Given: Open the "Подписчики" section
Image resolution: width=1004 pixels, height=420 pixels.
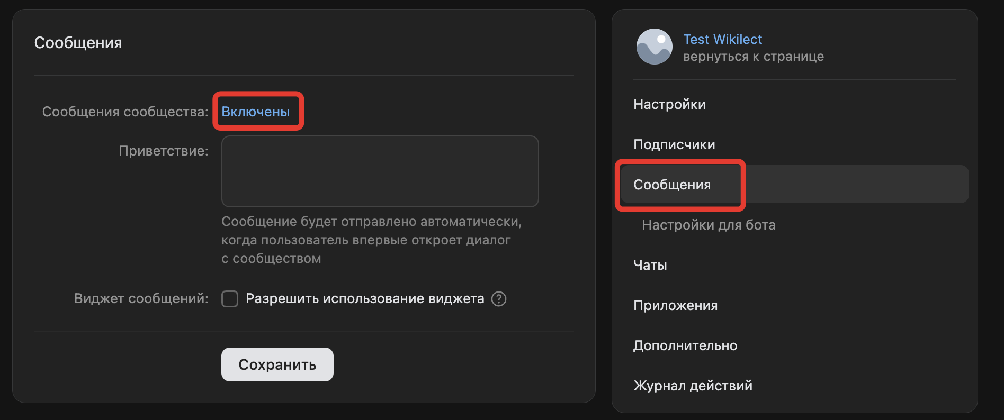Looking at the screenshot, I should point(675,144).
